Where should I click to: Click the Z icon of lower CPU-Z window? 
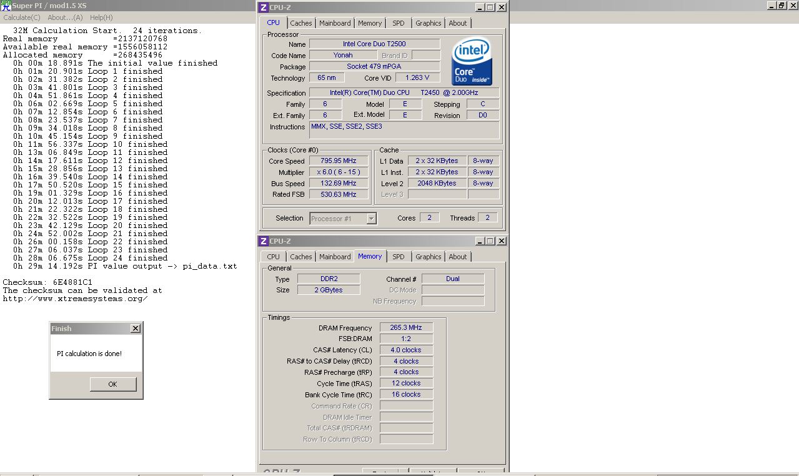click(264, 241)
